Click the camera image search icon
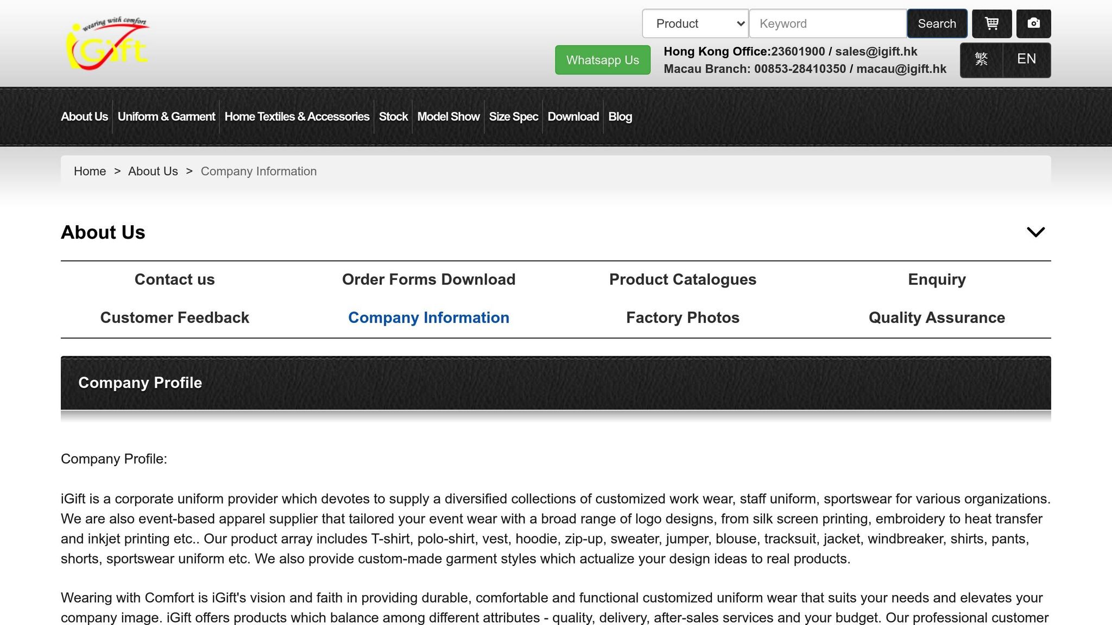Viewport: 1112px width, 625px height. pos(1033,24)
